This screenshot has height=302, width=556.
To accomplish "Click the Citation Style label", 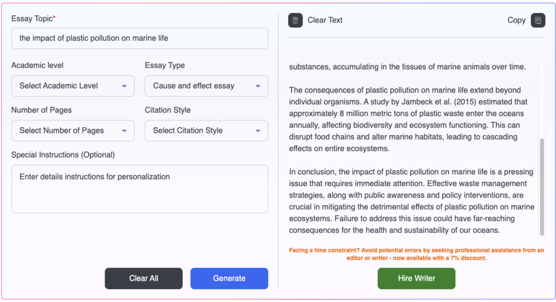I will click(168, 110).
